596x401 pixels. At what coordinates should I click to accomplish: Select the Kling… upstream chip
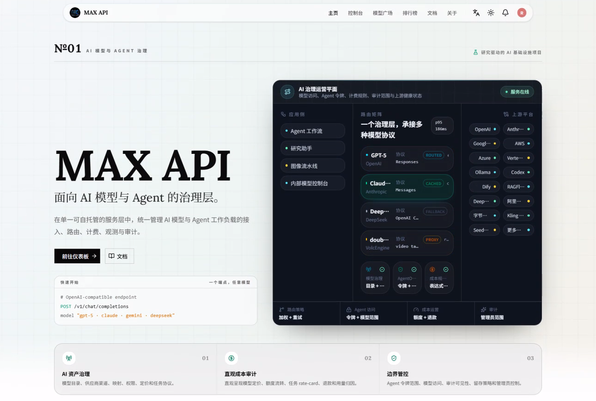(x=518, y=216)
